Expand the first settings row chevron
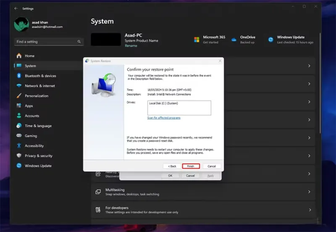The height and width of the screenshot is (232, 336). coord(309,66)
